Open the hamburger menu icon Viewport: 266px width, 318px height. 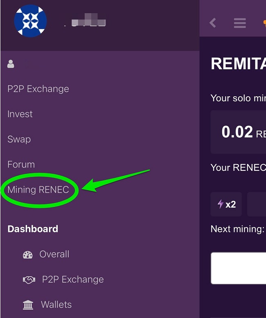(x=240, y=23)
